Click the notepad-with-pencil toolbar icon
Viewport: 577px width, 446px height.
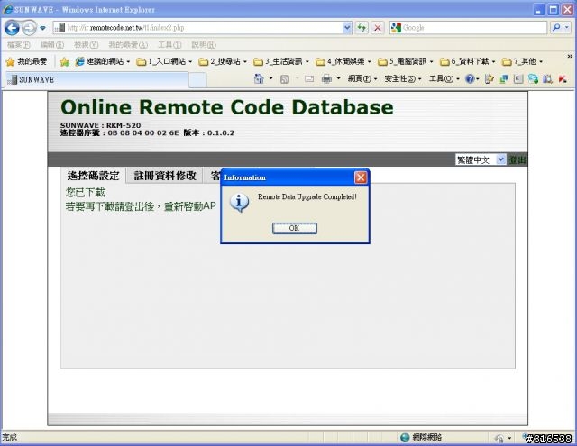489,79
